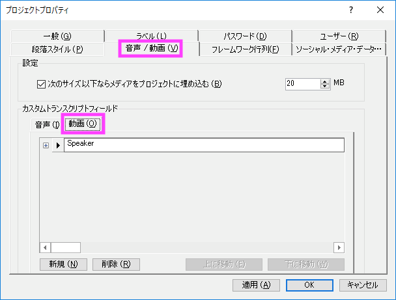Increase the MB size spinner value

pos(325,81)
